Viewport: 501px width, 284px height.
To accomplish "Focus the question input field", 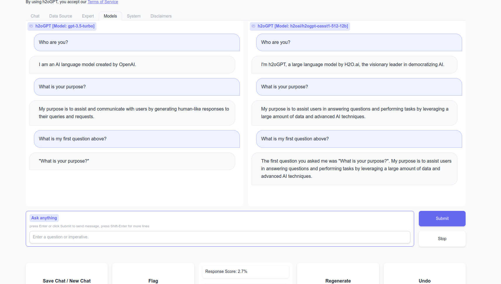I will [x=220, y=237].
